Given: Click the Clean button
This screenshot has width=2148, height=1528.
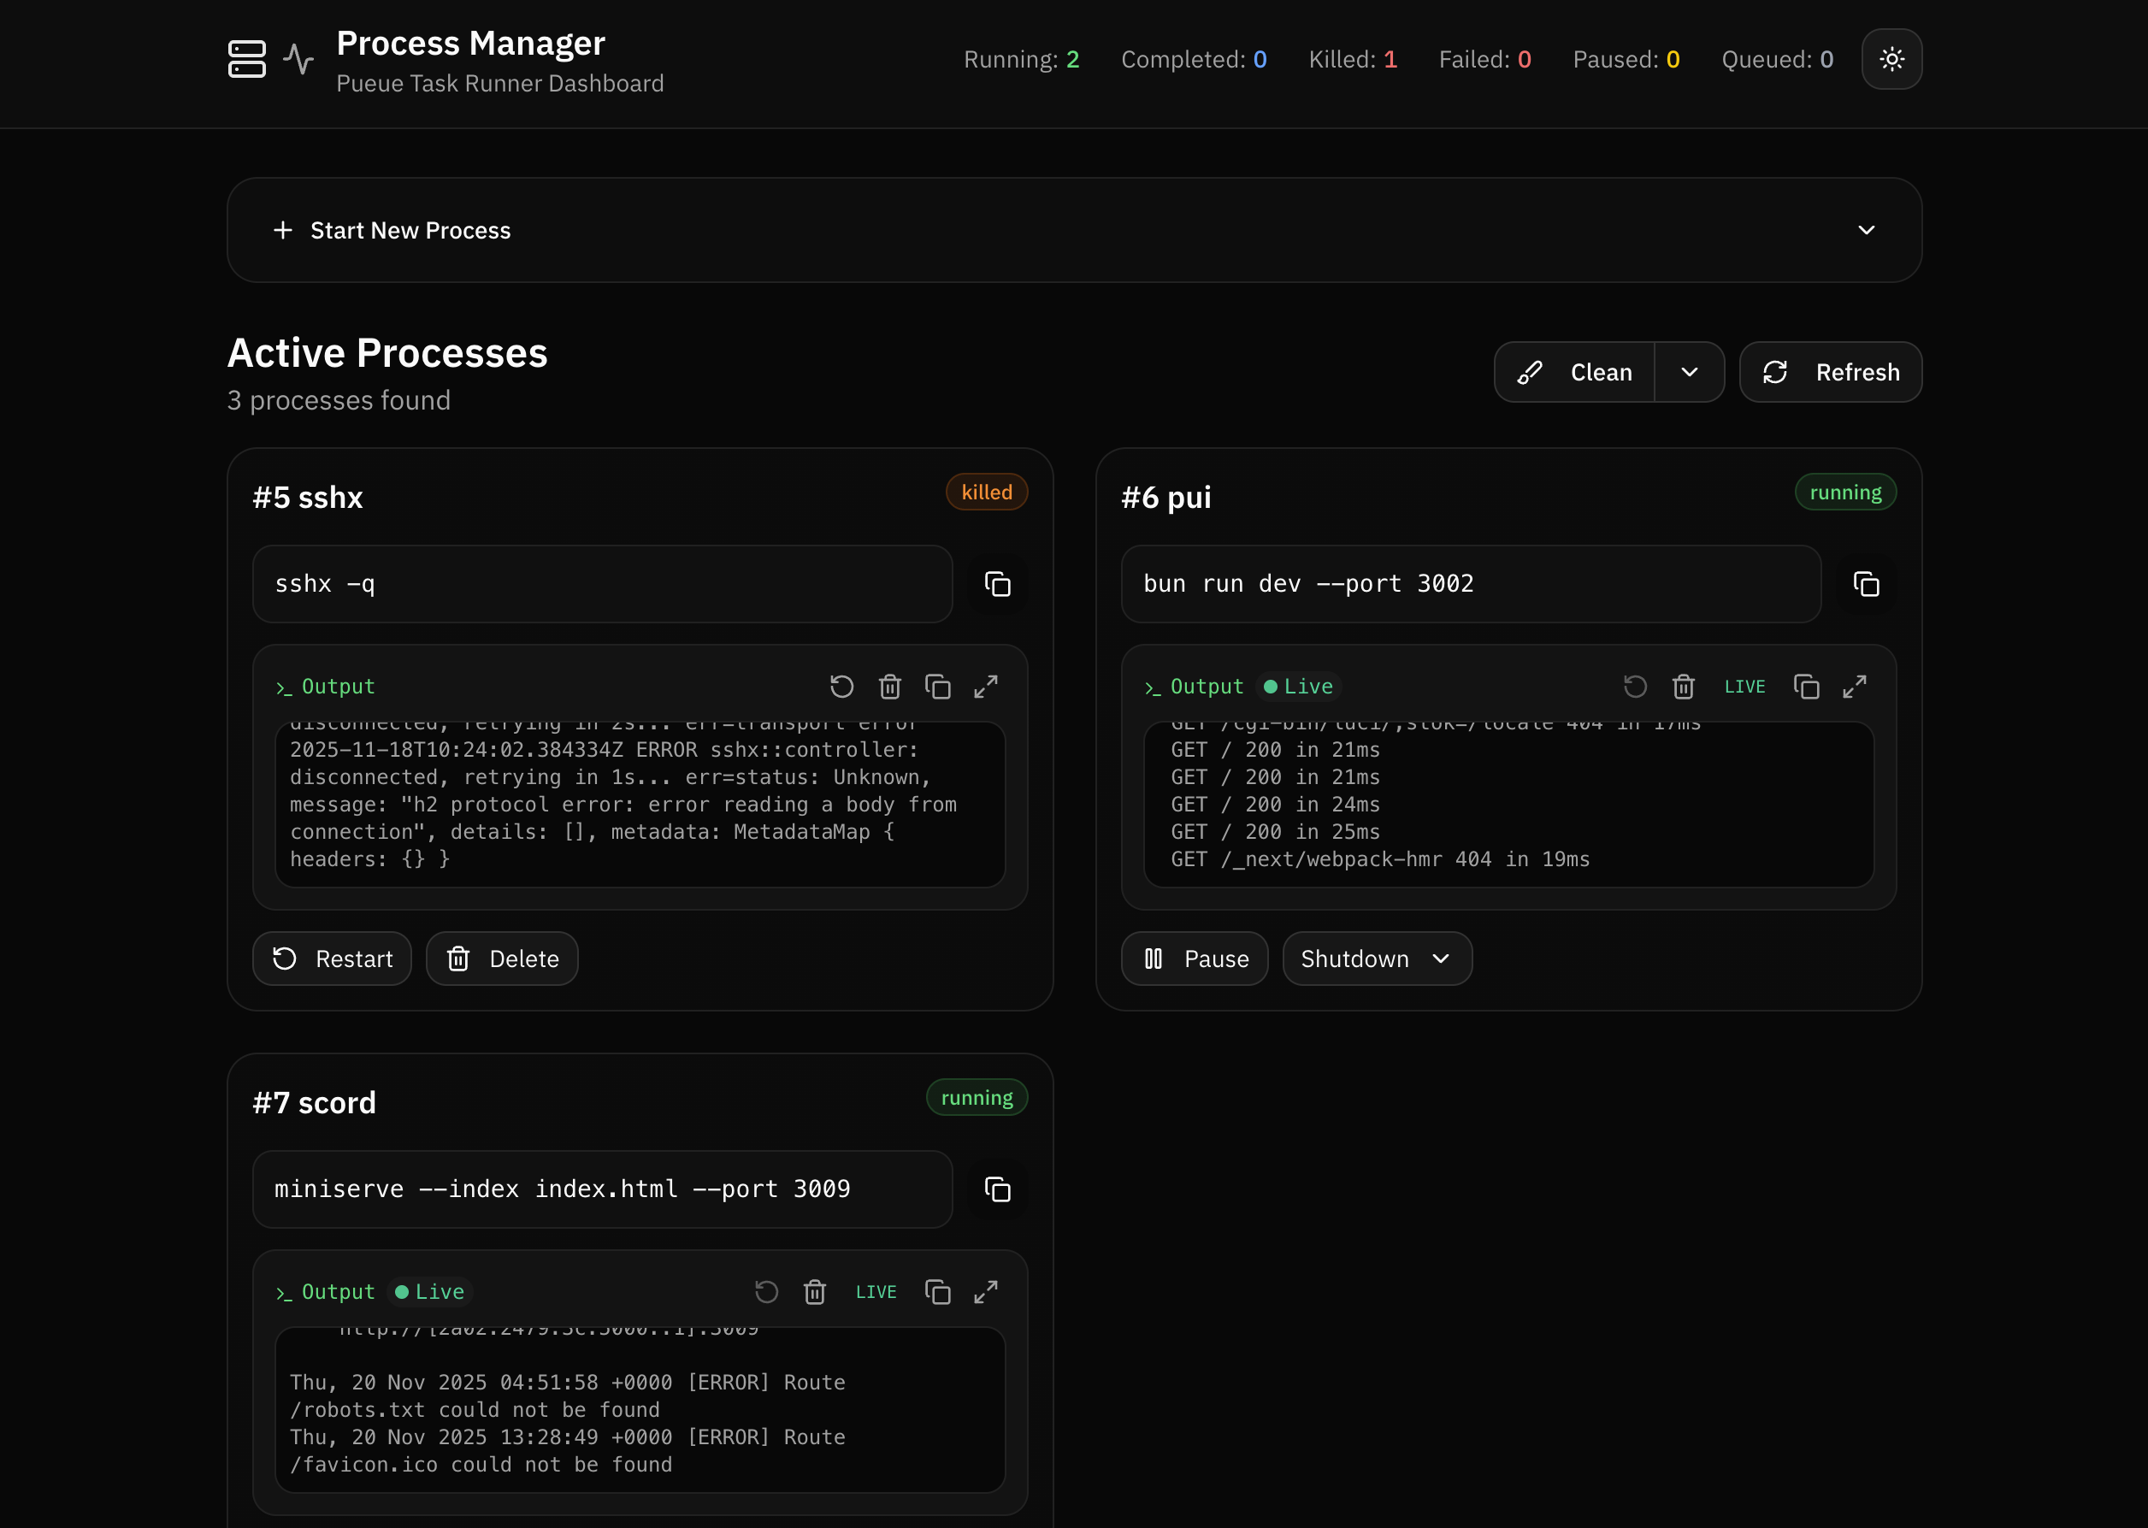Looking at the screenshot, I should tap(1575, 373).
